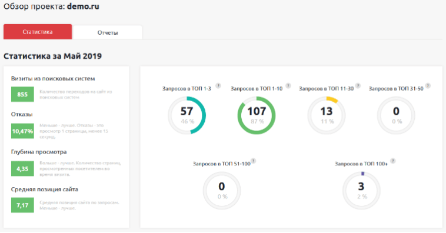The image size is (446, 233).
Task: Open help icon for ТОП 31-50 queries
Action: point(428,86)
